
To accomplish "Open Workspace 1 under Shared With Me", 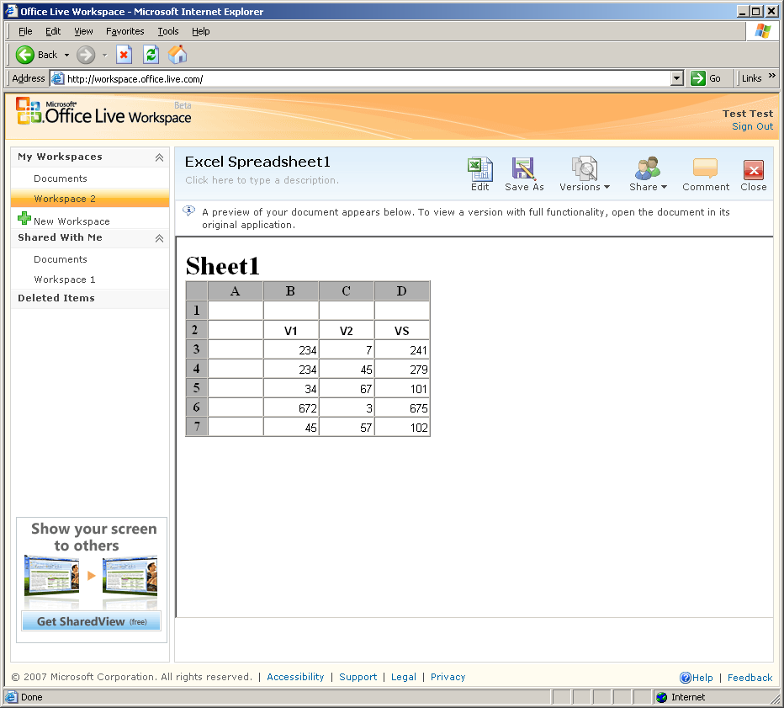I will coord(65,279).
